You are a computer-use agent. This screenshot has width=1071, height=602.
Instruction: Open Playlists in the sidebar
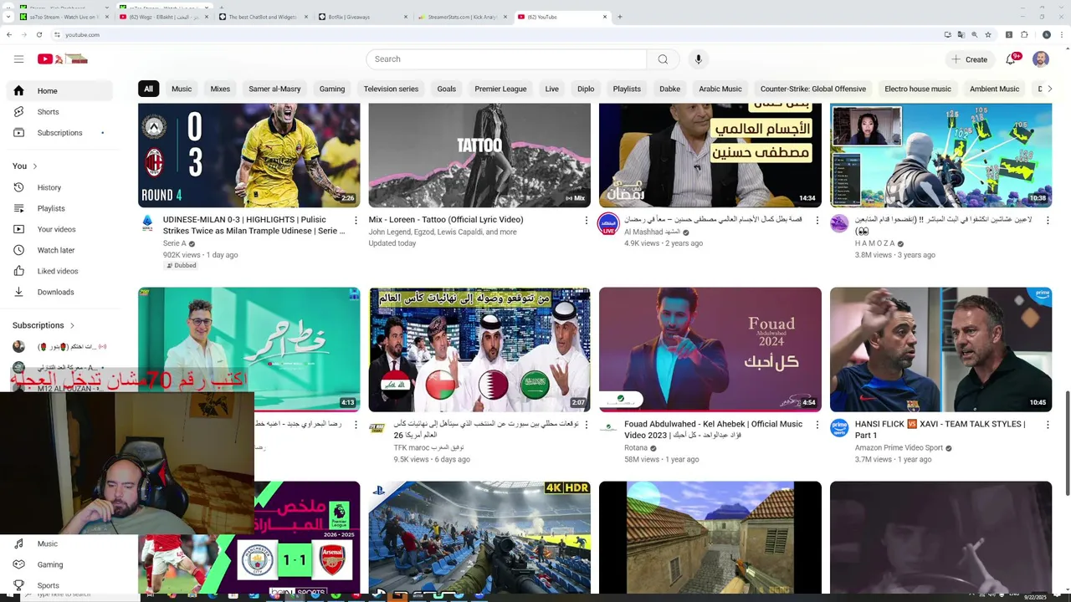tap(59, 208)
